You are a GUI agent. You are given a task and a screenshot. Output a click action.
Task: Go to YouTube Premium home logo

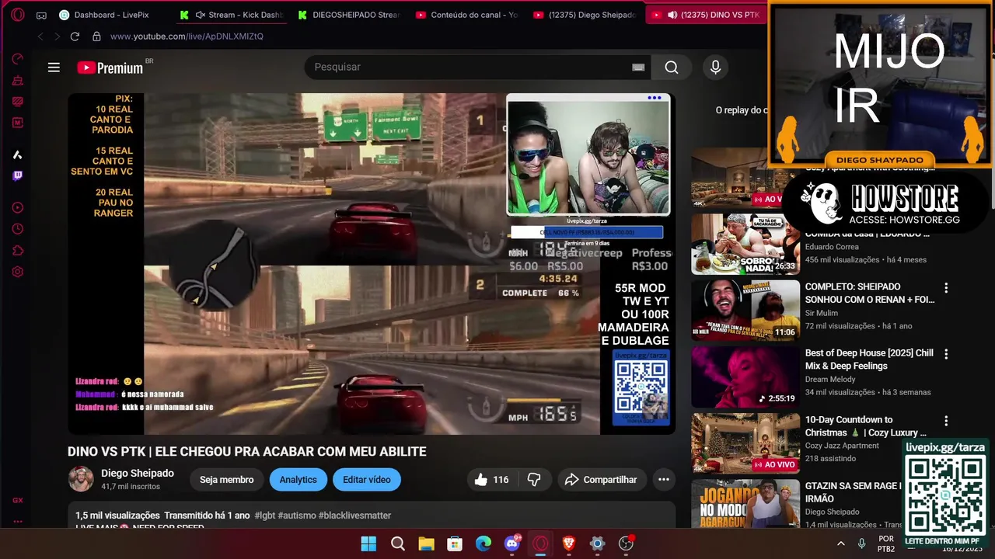click(x=110, y=68)
